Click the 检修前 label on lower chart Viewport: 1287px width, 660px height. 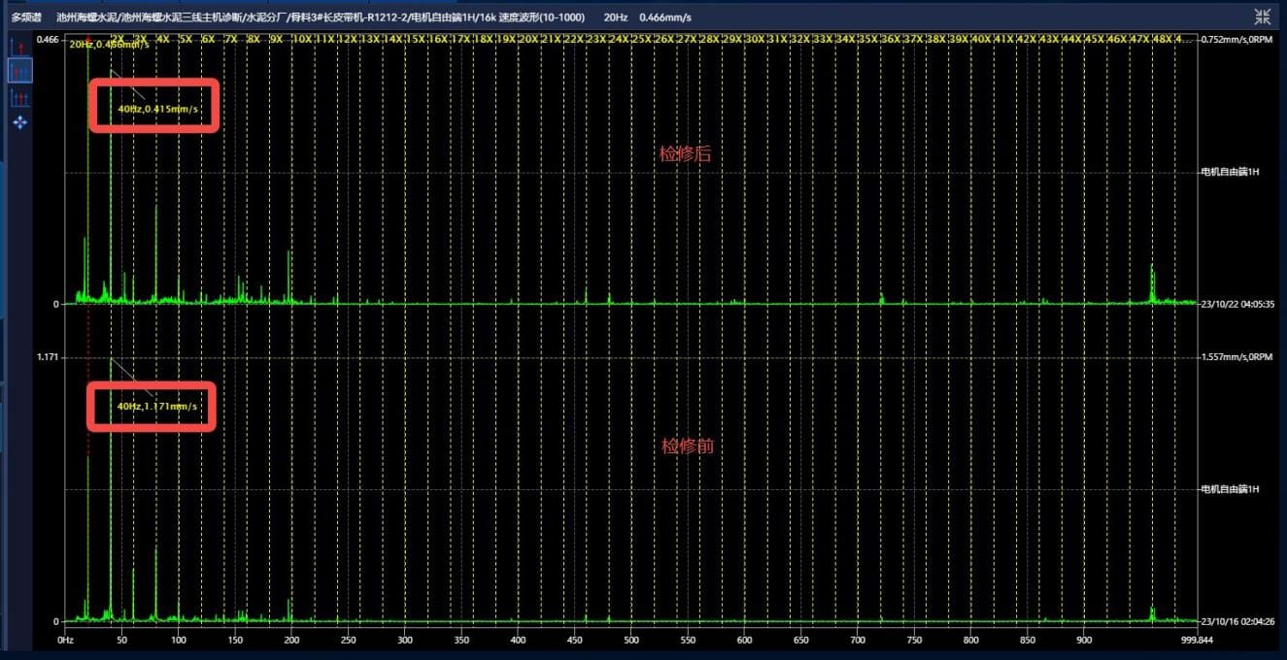point(688,445)
